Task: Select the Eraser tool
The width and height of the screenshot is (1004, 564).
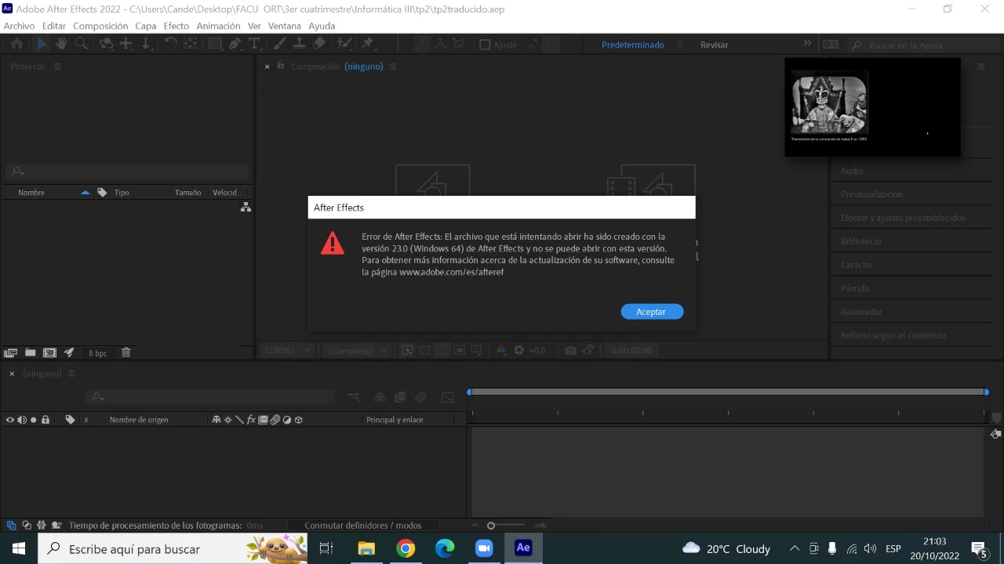Action: (318, 44)
